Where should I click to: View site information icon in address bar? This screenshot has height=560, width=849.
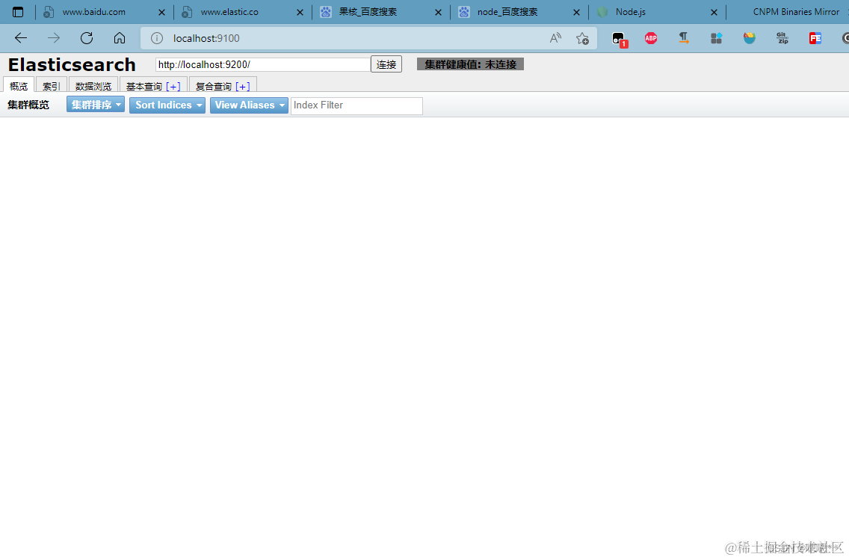coord(156,38)
